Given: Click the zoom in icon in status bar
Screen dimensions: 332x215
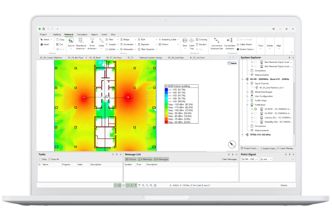Looking at the screenshot, I should (x=143, y=185).
